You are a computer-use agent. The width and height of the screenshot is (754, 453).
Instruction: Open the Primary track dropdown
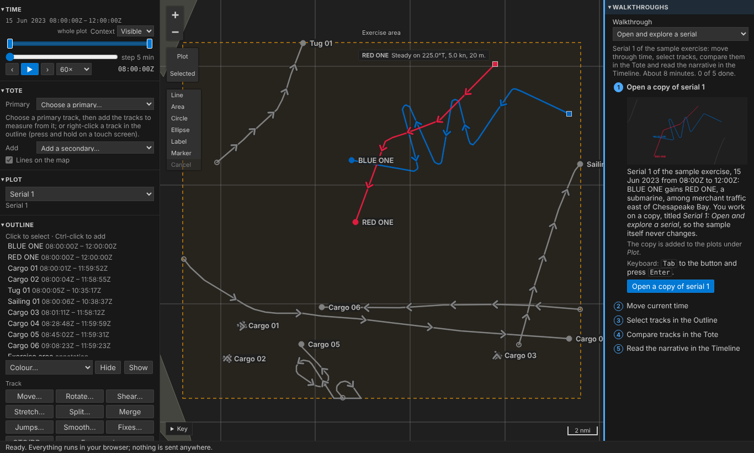95,104
